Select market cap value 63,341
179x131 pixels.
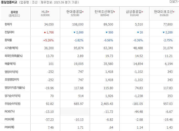tap(108, 48)
